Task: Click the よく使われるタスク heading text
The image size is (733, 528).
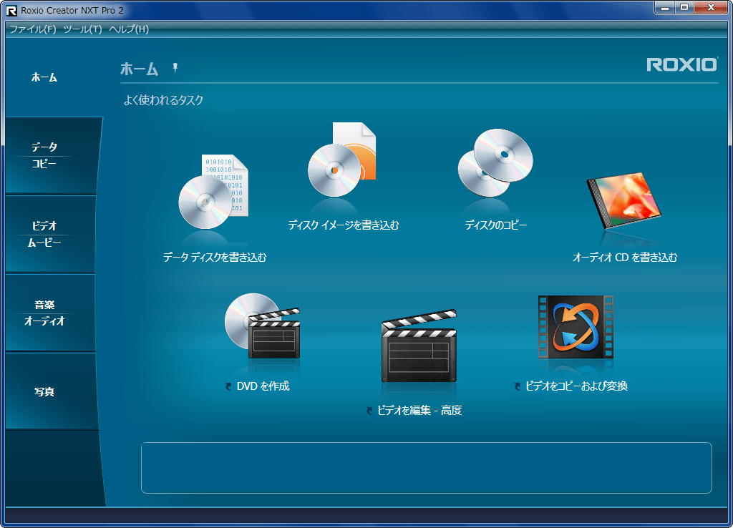Action: click(163, 100)
